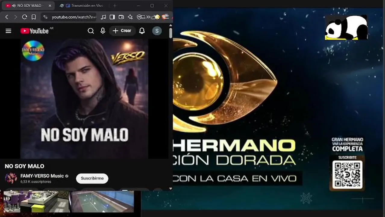This screenshot has width=385, height=217.
Task: Open the FAMY-VERSO channel avatar
Action: [x=11, y=178]
